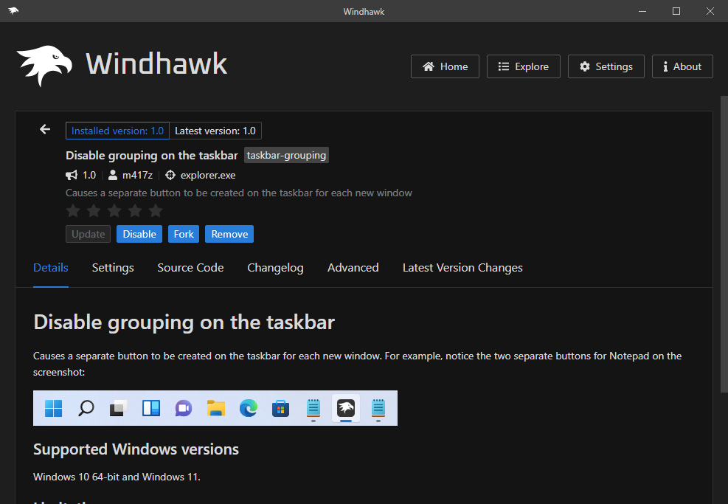Click the 'explorer.exe' target process text
This screenshot has height=504, width=728.
tap(208, 175)
